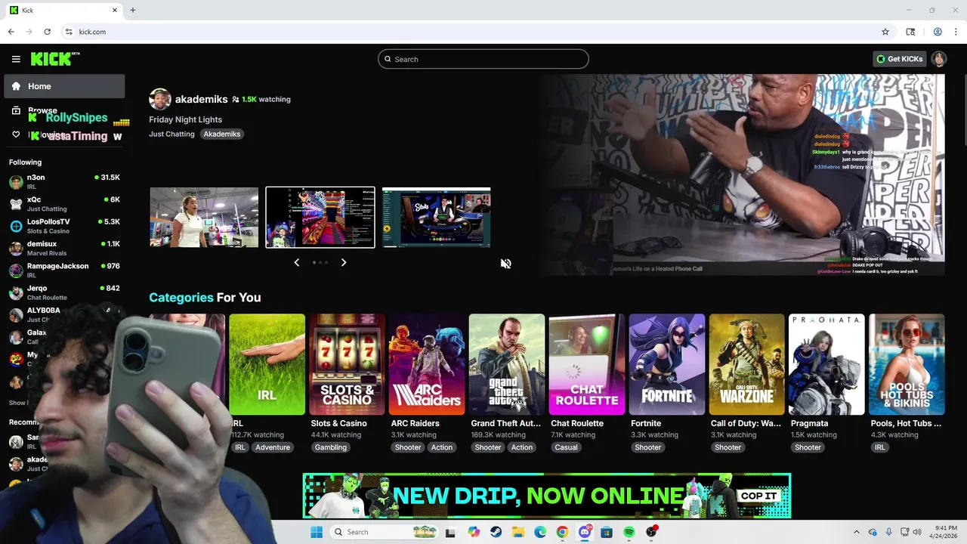Click the Adventure tag under IRL
The width and height of the screenshot is (967, 544).
273,447
